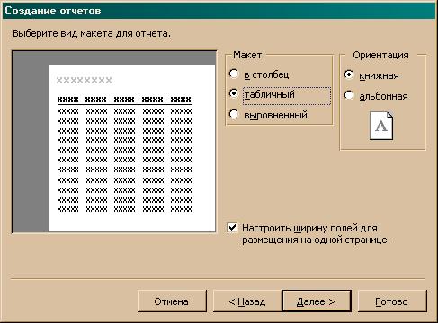Toggle "Настроить ширину полей" checkbox

click(232, 228)
